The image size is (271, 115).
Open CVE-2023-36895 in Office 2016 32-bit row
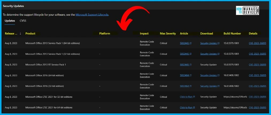coord(258,86)
